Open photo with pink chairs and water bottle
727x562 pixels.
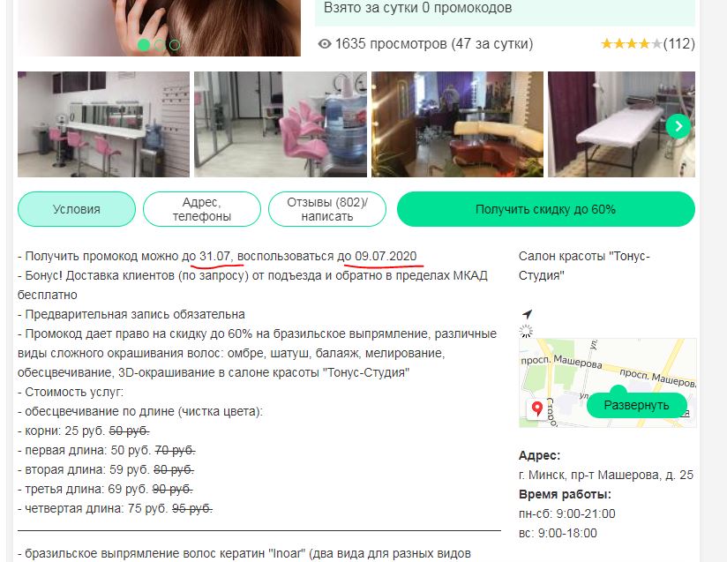pyautogui.click(x=281, y=124)
